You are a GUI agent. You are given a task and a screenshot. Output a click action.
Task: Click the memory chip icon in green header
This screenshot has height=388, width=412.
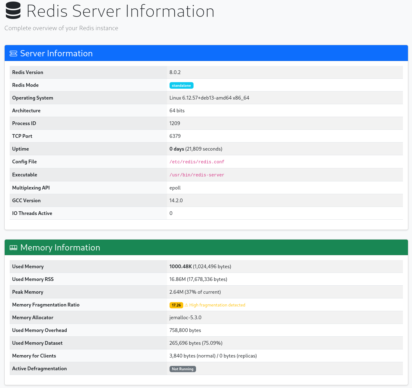coord(13,247)
